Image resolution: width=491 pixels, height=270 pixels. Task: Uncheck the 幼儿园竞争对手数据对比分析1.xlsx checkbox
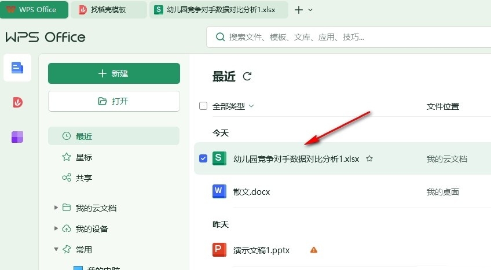203,158
